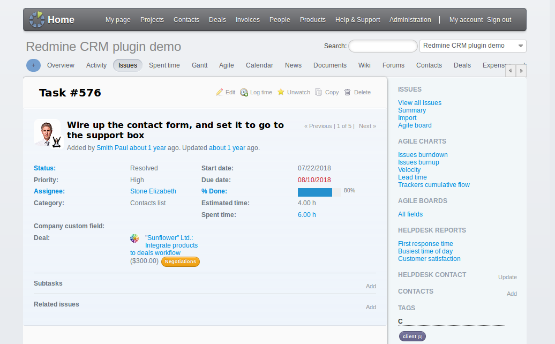555x344 pixels.
Task: Click the pencil Edit icon
Action: click(x=219, y=92)
